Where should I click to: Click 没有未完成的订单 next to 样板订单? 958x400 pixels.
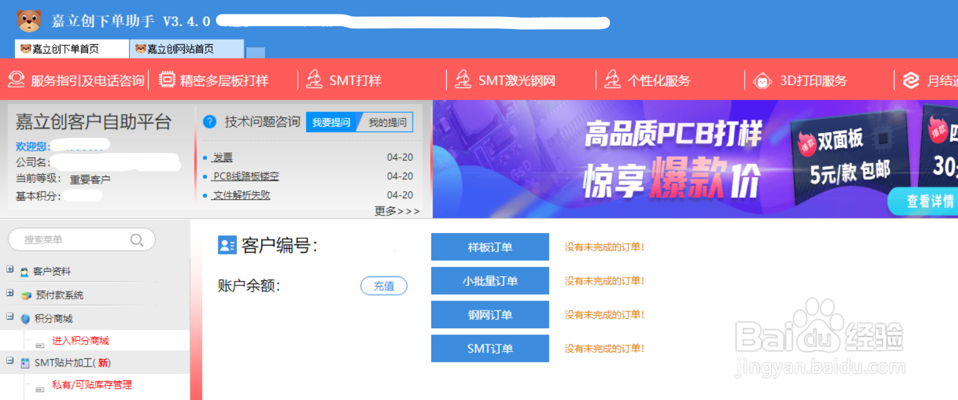click(604, 247)
